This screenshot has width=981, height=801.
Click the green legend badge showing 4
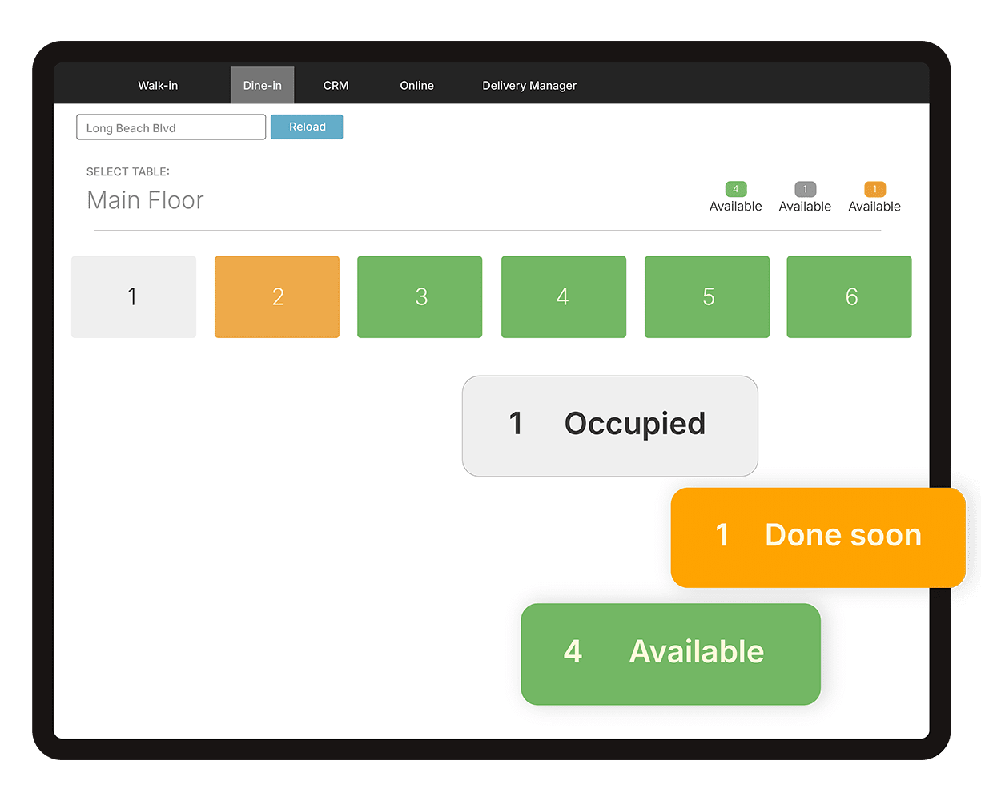[x=736, y=190]
